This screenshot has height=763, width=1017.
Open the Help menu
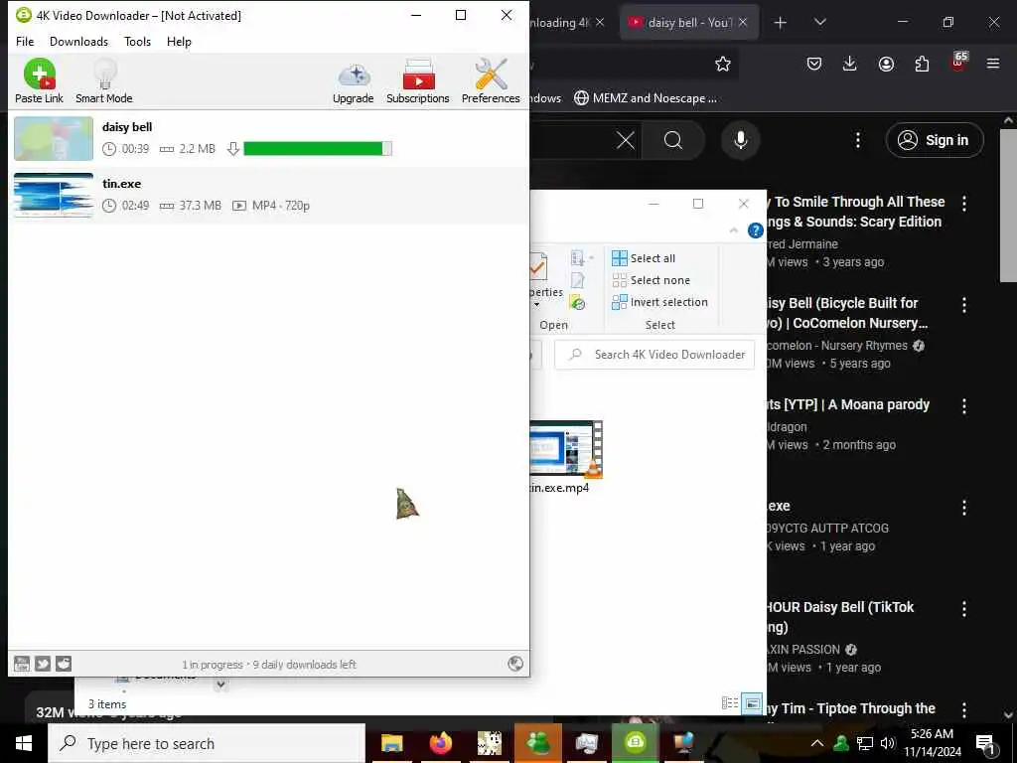click(179, 42)
